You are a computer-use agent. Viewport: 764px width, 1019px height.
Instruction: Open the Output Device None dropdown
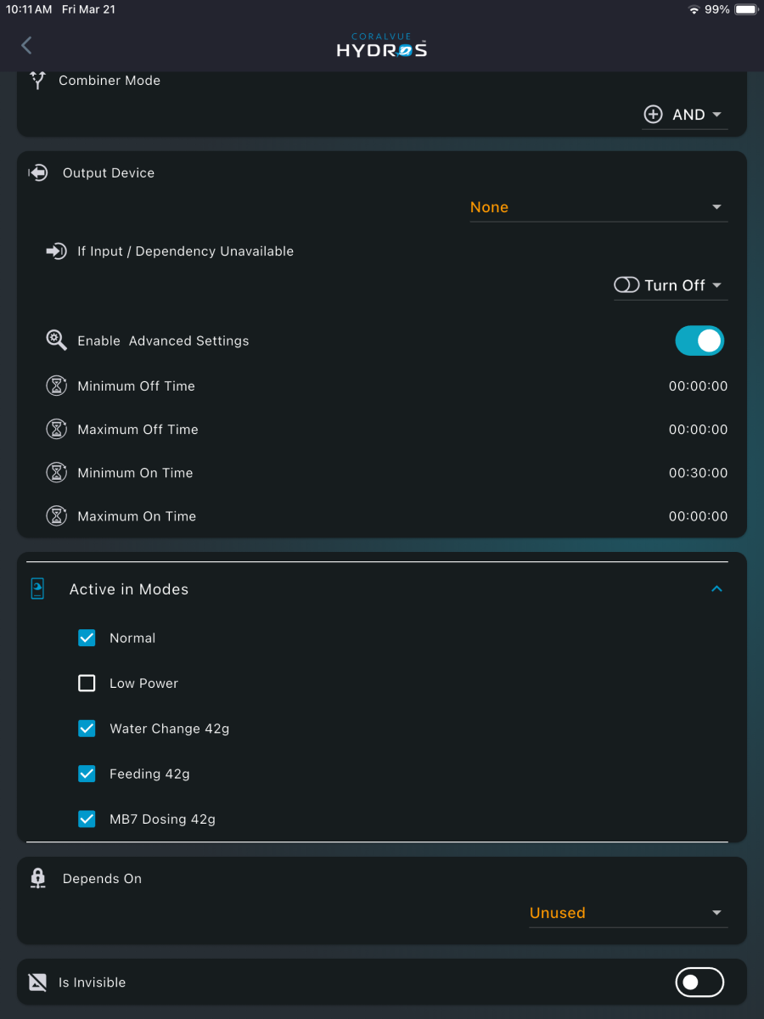(x=598, y=207)
